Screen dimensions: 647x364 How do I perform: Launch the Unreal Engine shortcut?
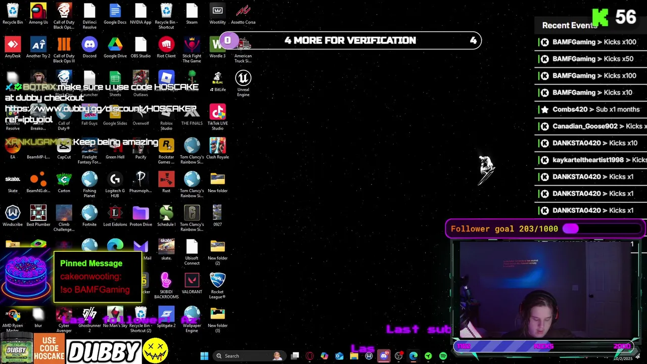pos(243,83)
